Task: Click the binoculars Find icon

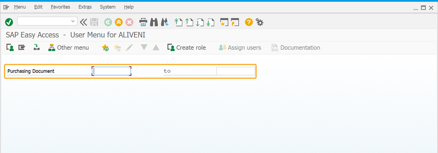Action: 154,22
